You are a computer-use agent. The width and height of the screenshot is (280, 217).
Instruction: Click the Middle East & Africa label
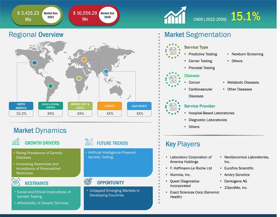[80, 106]
